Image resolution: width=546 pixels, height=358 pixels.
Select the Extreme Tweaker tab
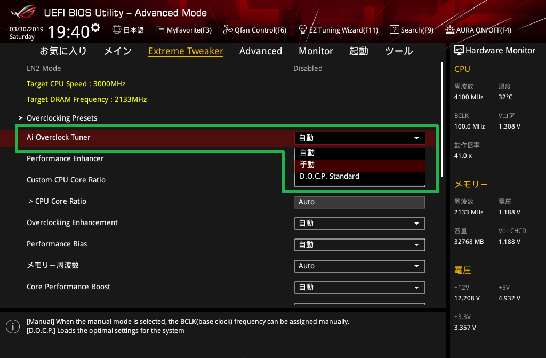coord(186,51)
